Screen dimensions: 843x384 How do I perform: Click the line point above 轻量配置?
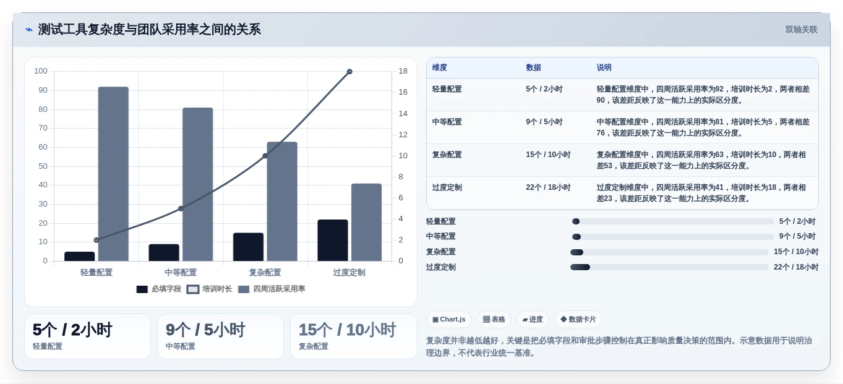pyautogui.click(x=96, y=240)
